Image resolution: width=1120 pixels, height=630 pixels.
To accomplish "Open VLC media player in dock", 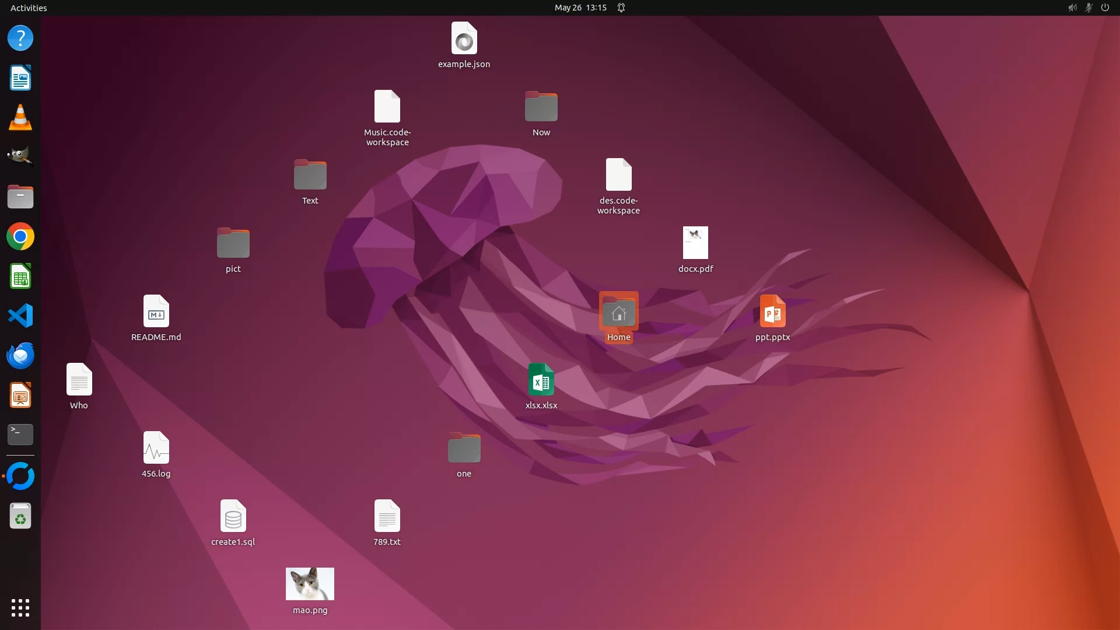I will 20,118.
